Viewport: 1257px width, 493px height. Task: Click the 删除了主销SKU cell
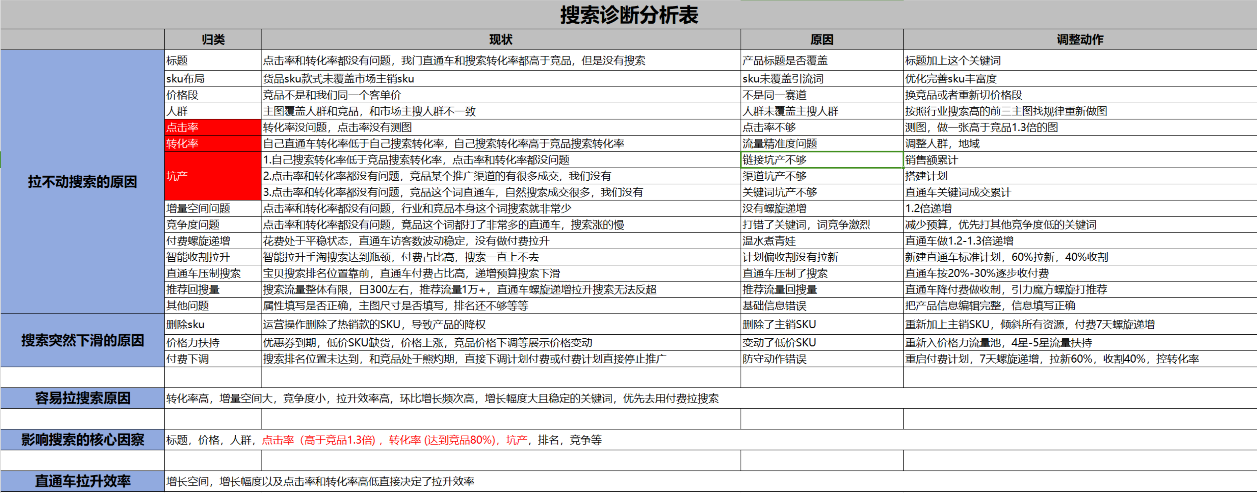[822, 324]
